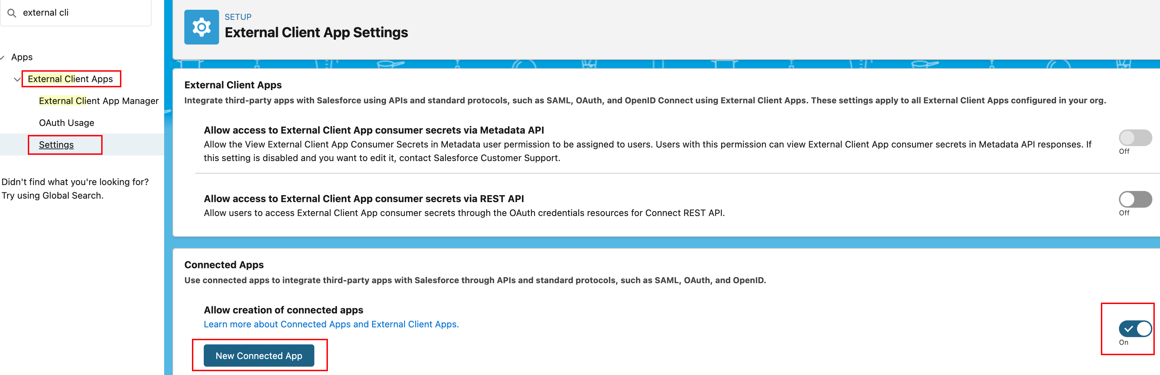Image resolution: width=1160 pixels, height=375 pixels.
Task: Open External Client App Manager
Action: (x=99, y=101)
